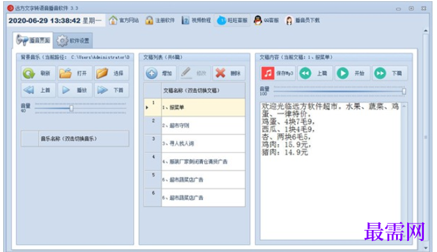Viewport: 437px width, 252px height.
Task: Click the 注册软件 lock icon
Action: pos(150,20)
